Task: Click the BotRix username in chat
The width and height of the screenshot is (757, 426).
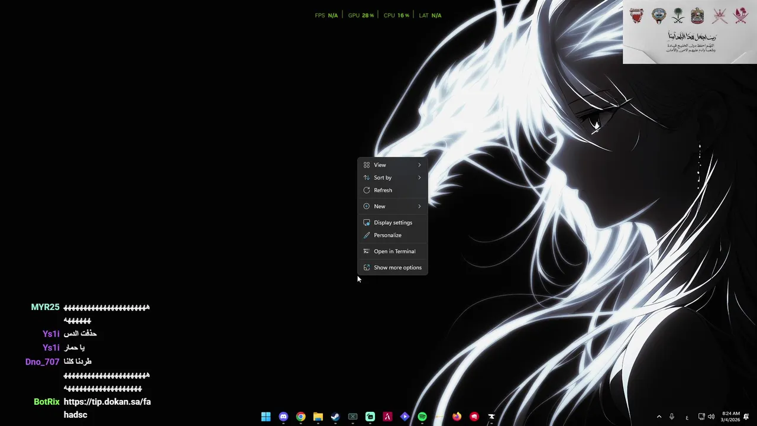Action: [x=47, y=402]
